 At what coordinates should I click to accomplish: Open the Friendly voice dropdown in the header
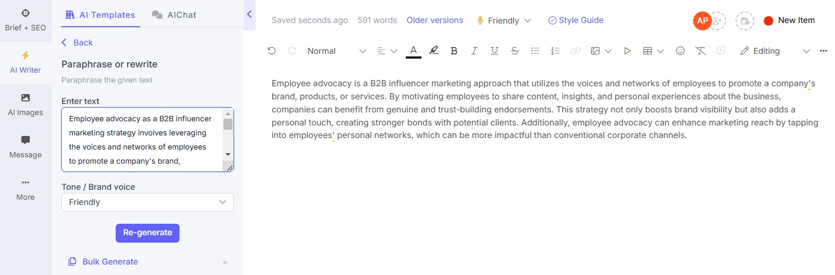504,20
